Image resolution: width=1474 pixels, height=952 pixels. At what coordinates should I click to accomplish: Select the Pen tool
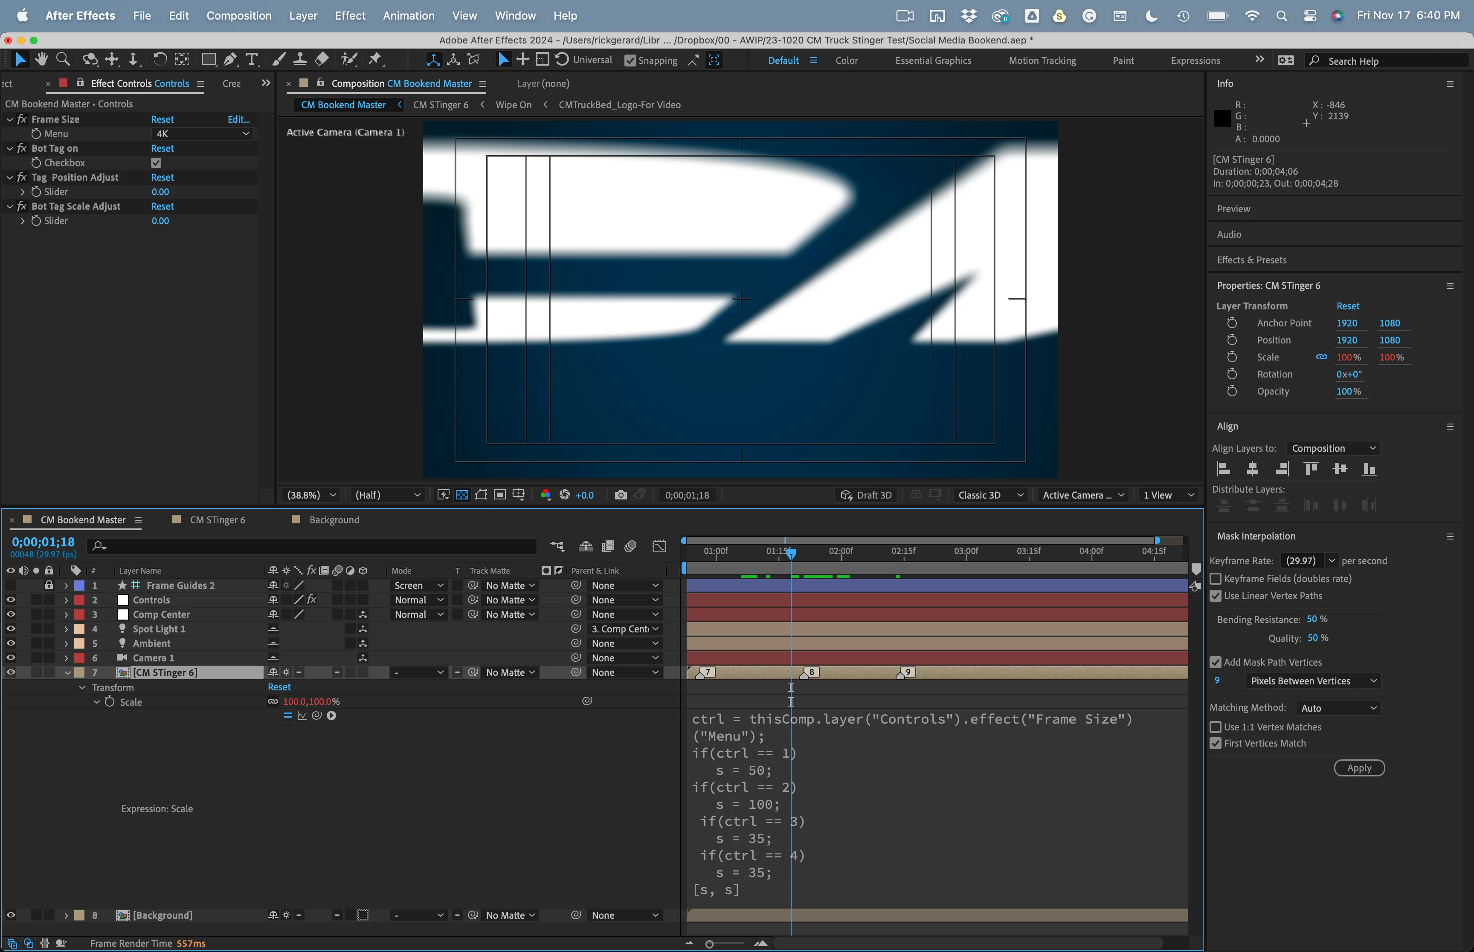coord(230,59)
